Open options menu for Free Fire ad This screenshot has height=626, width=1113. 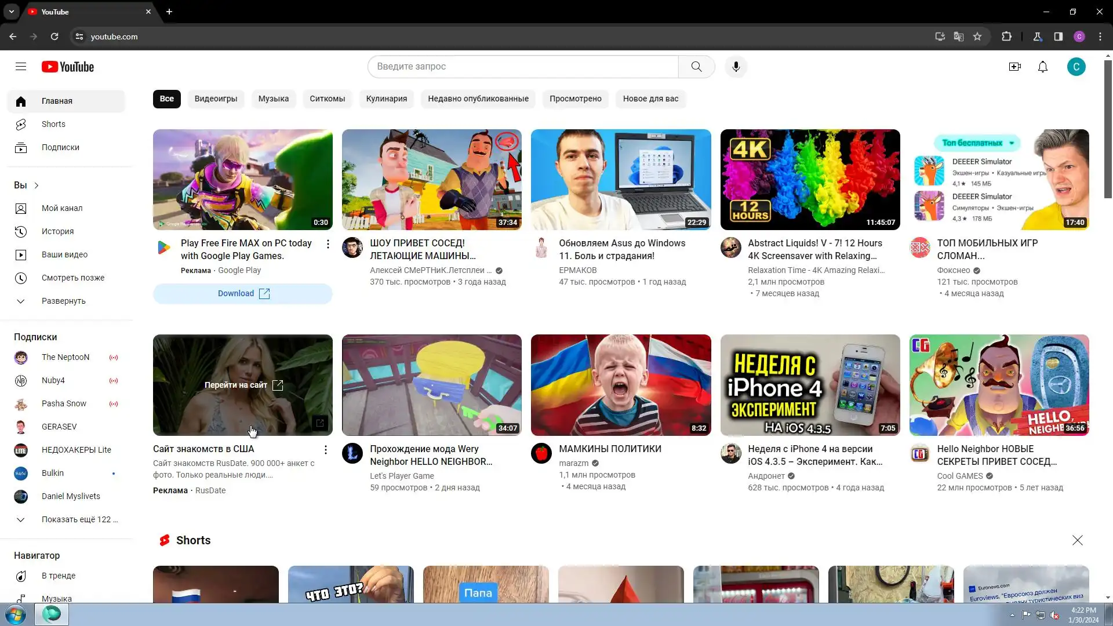328,244
